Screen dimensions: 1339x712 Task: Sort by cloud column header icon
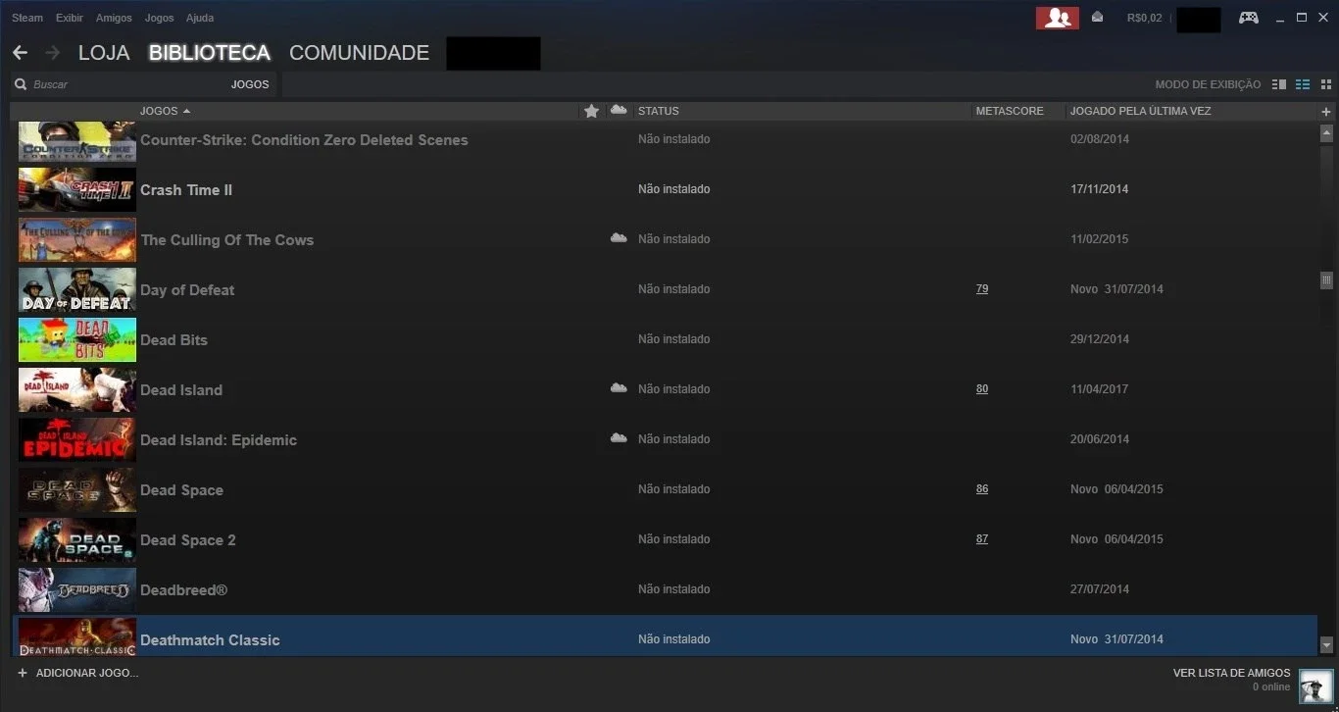pos(619,110)
